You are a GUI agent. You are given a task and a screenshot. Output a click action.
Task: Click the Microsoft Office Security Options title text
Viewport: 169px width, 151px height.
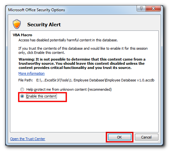(37, 10)
